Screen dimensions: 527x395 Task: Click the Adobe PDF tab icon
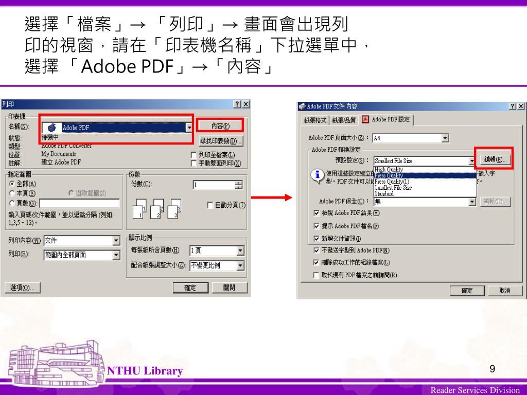[365, 119]
